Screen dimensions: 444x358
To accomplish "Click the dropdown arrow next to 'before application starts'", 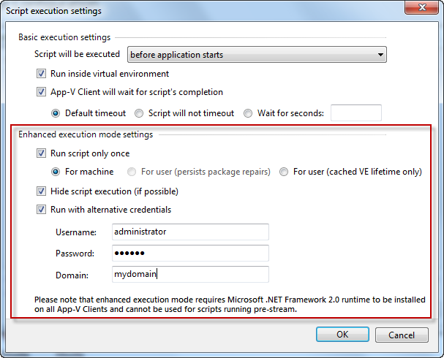I will [x=380, y=55].
